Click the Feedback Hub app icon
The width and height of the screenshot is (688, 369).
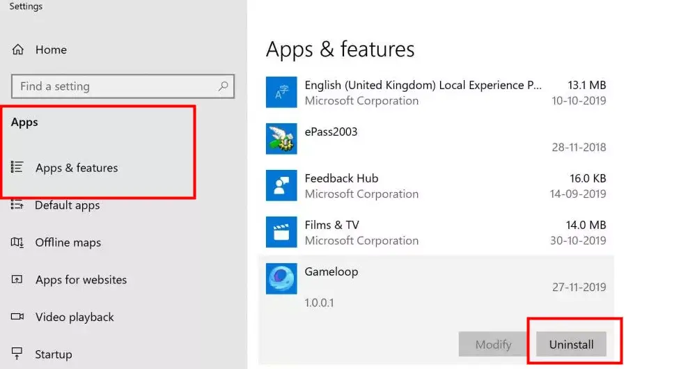pyautogui.click(x=281, y=185)
